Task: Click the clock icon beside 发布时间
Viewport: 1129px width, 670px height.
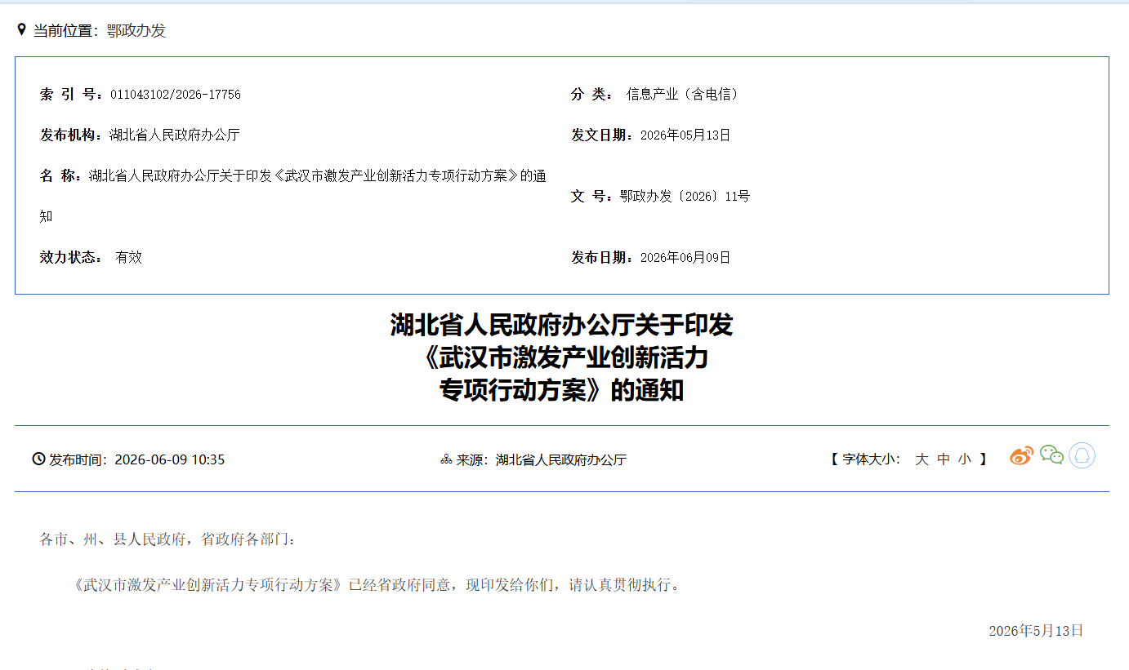Action: (38, 459)
